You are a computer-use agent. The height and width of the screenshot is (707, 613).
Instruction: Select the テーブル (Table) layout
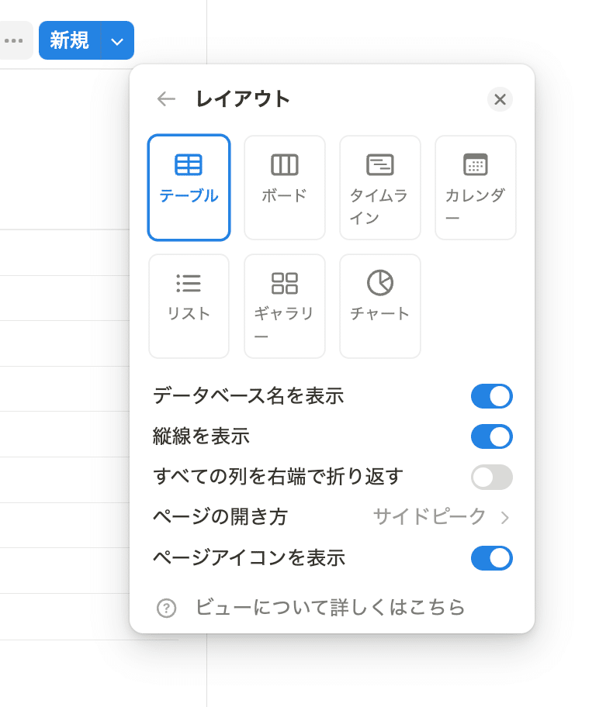pyautogui.click(x=189, y=188)
